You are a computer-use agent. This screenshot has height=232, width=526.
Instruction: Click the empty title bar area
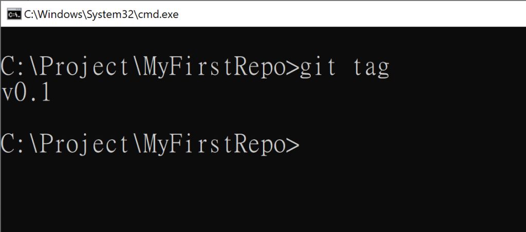pos(352,14)
